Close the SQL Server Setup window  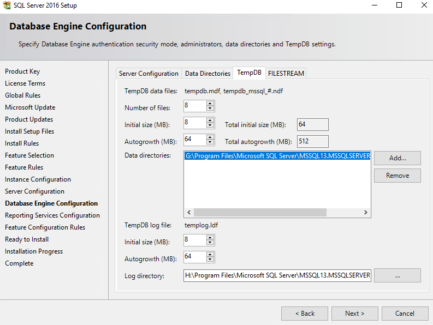[x=424, y=5]
